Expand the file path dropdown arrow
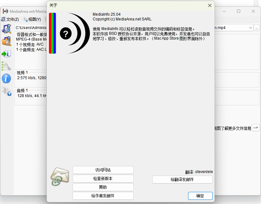This screenshot has height=204, width=261. click(x=250, y=28)
